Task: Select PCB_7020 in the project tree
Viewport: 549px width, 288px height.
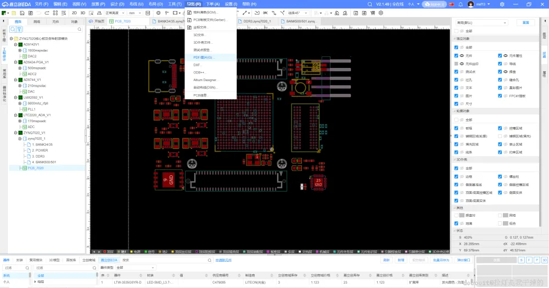Action: pos(36,168)
